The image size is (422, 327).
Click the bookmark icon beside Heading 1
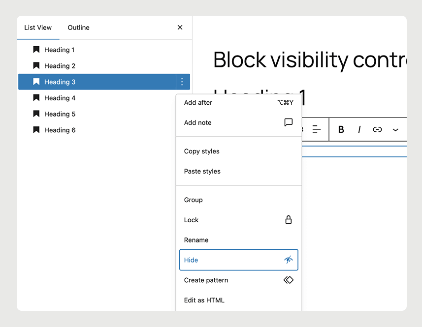pos(36,50)
